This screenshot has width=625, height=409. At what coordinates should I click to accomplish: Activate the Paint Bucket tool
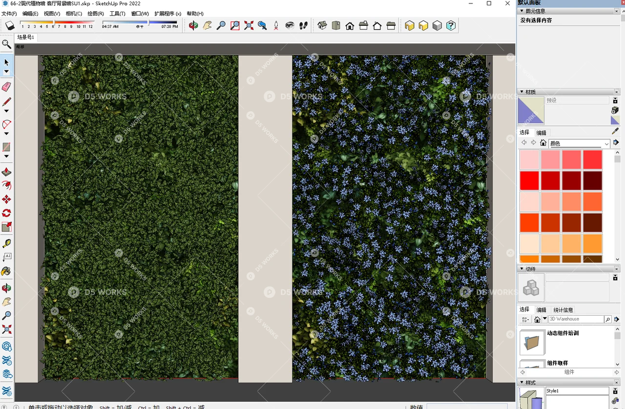[6, 271]
